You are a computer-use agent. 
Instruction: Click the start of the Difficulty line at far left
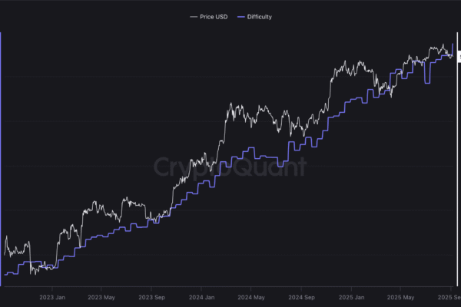[5, 273]
